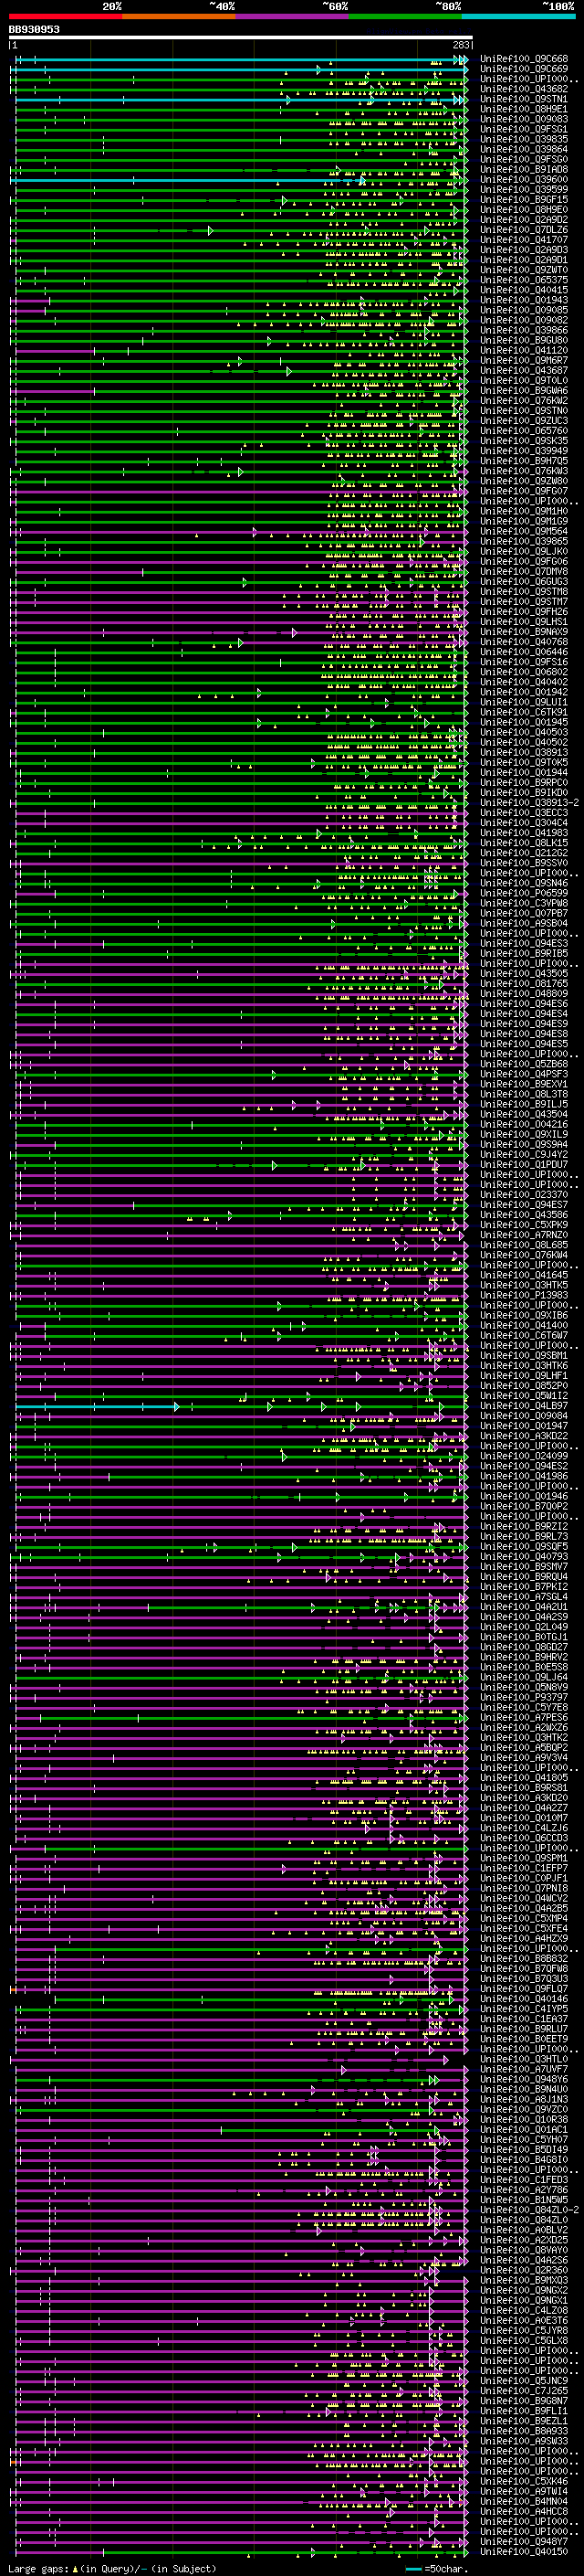Viewport: 584px width, 2576px height.
Task: Select hit UniRef100_C5XPK9
Action: [524, 1225]
